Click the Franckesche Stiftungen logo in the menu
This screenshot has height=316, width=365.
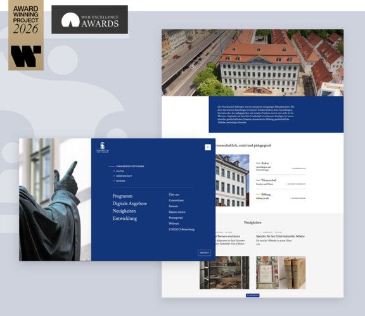coord(102,148)
